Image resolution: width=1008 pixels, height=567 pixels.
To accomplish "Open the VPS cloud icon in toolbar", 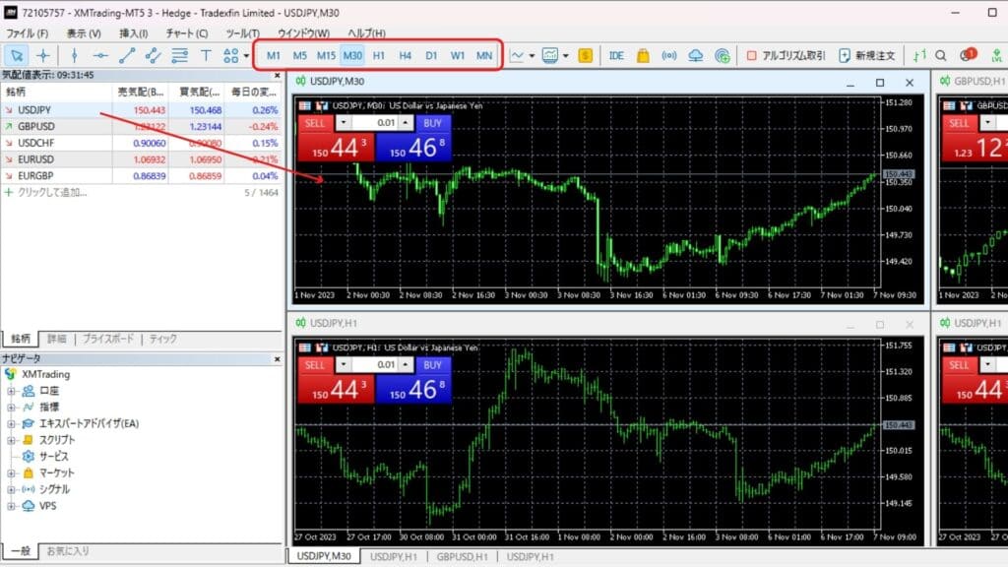I will (x=696, y=56).
